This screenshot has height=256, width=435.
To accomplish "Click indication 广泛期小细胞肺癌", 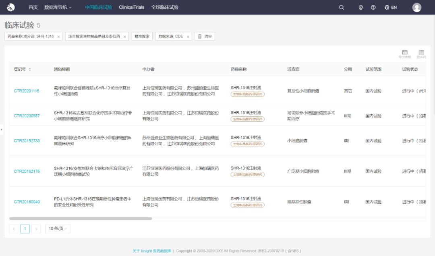I will click(303, 171).
